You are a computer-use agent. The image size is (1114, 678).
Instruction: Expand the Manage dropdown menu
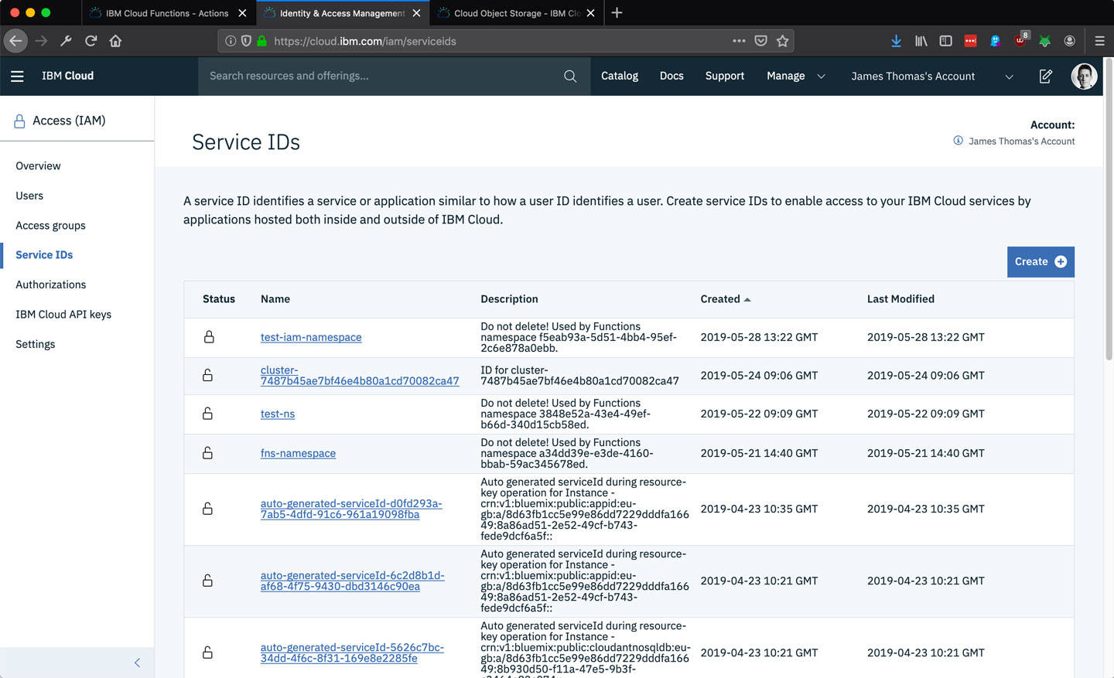795,76
